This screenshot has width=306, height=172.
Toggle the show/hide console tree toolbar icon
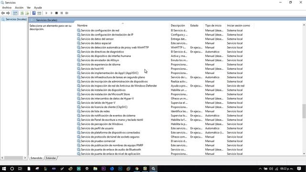[x=15, y=13]
